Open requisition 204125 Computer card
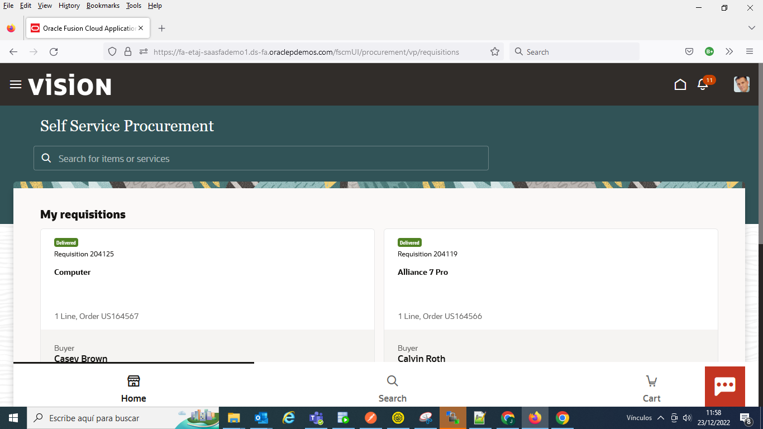 [207, 296]
